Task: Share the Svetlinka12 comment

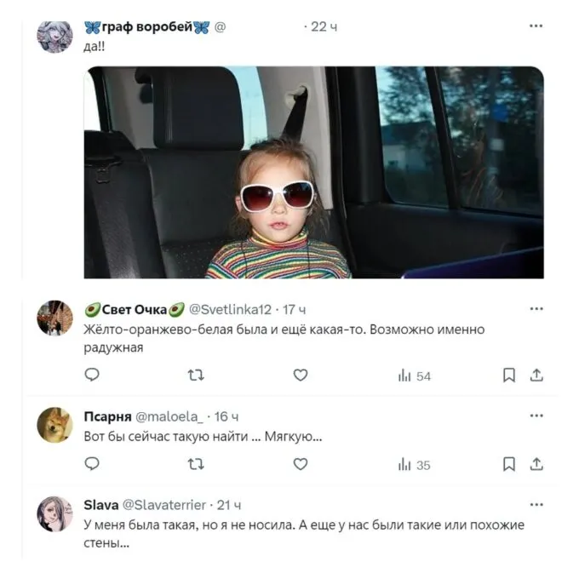Action: 536,375
